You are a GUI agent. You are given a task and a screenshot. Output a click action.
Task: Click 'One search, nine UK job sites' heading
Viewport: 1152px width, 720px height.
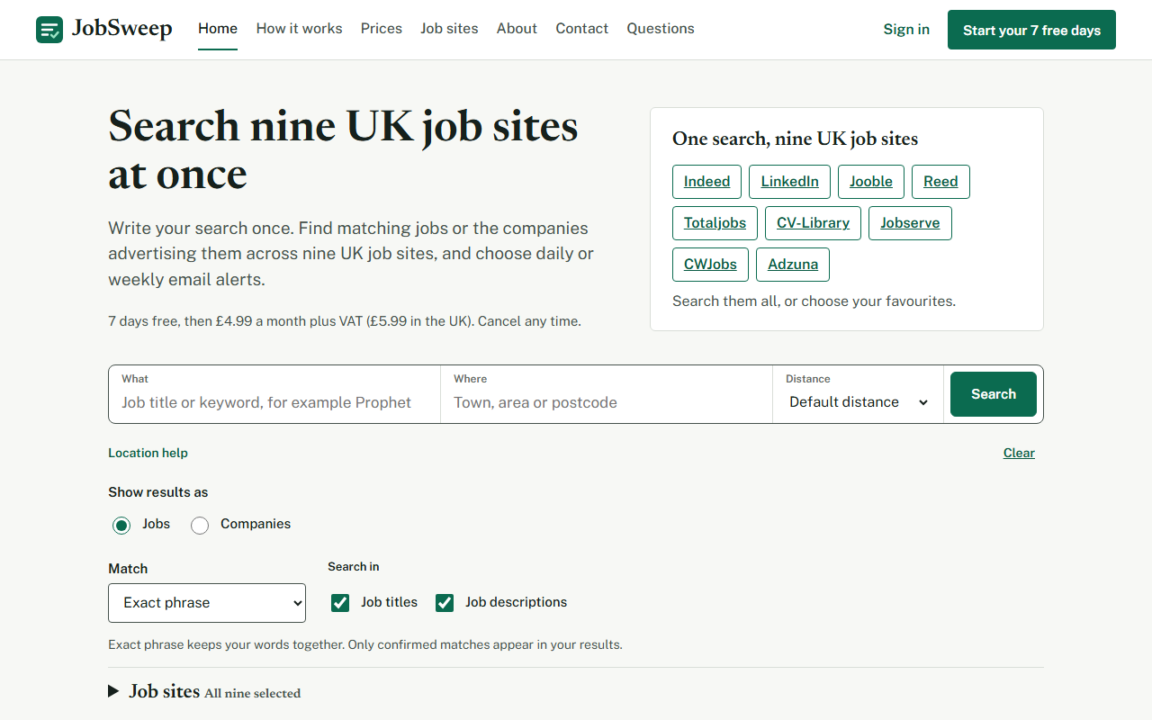pyautogui.click(x=796, y=139)
